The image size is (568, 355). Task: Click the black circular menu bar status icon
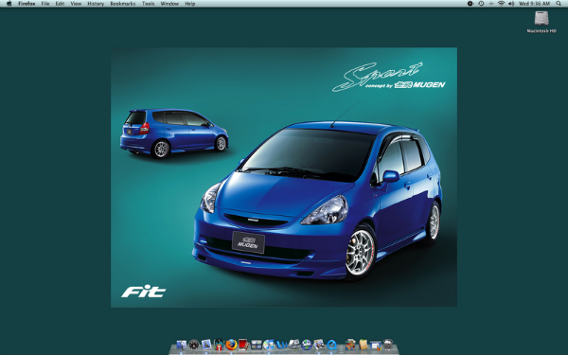[x=470, y=4]
